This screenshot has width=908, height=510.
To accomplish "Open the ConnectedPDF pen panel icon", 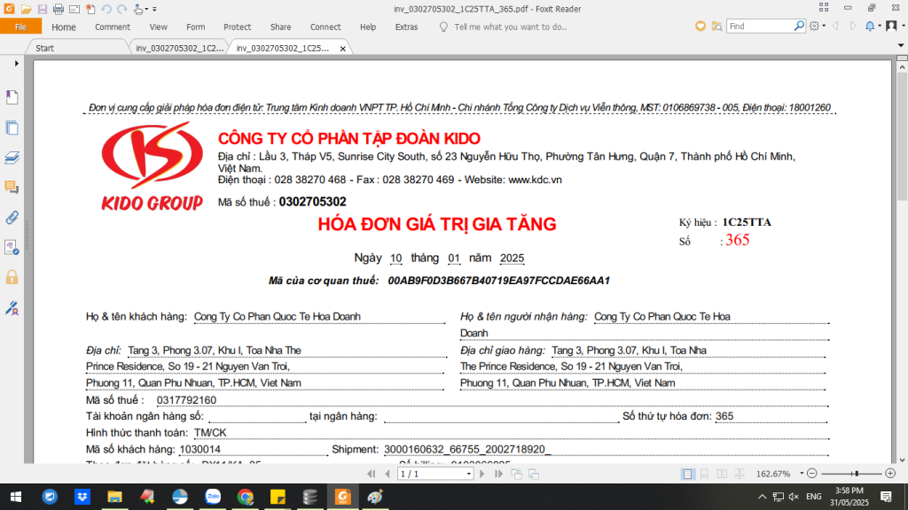I will click(x=12, y=307).
